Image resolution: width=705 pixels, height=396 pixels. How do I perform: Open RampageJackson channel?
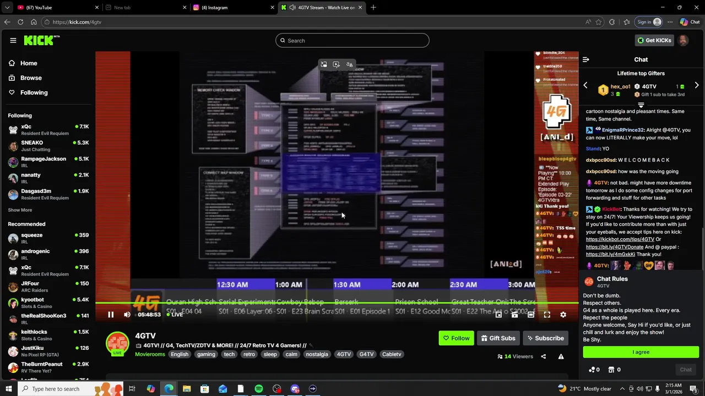47,162
